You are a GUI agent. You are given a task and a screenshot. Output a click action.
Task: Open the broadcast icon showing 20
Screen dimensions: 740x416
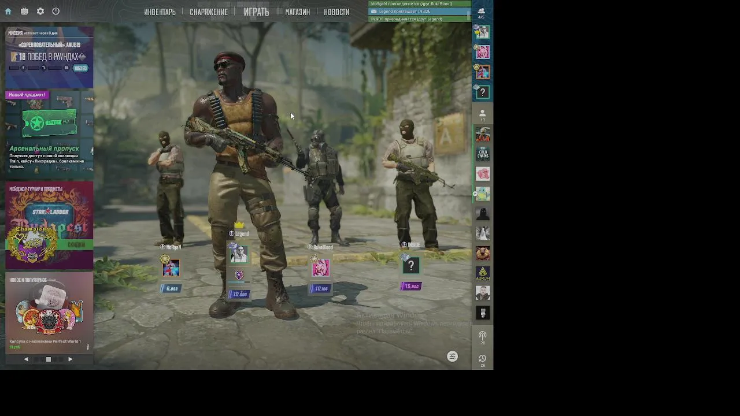tap(483, 337)
